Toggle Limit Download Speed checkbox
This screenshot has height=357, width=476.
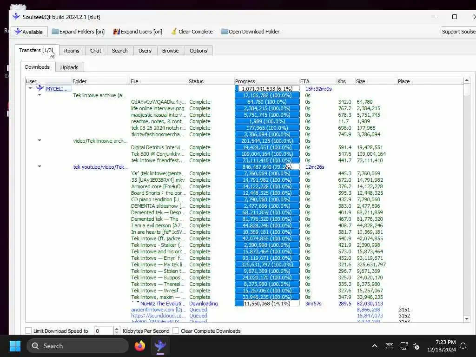pos(28,331)
